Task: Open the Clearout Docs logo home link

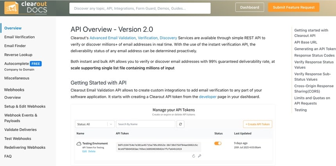Action: point(26,8)
